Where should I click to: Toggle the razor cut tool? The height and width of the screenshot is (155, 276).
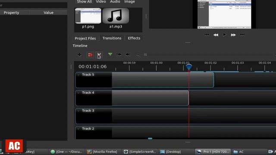click(x=99, y=55)
